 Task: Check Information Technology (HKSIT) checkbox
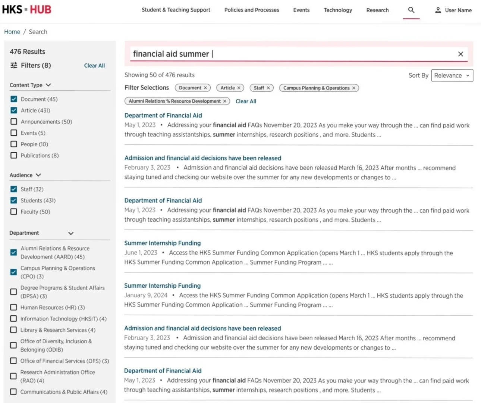[x=13, y=319]
